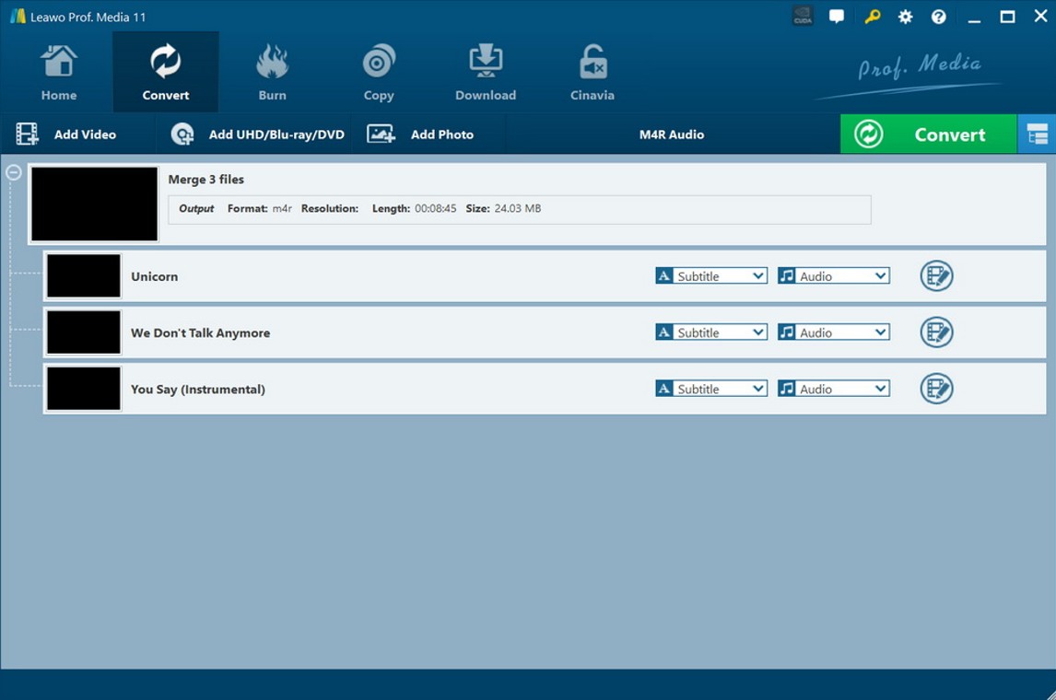Open Audio dropdown for We Don't Talk Anymore
This screenshot has height=700, width=1056.
pos(834,332)
